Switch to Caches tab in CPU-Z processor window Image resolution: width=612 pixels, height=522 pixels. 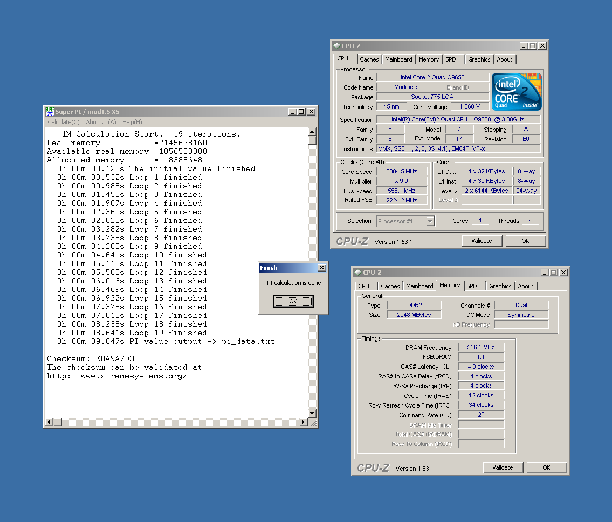point(369,59)
